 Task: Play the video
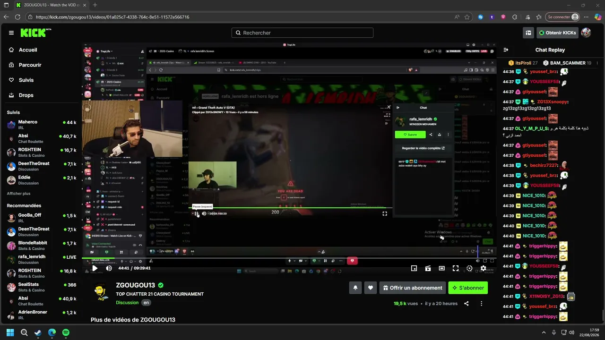tap(95, 268)
